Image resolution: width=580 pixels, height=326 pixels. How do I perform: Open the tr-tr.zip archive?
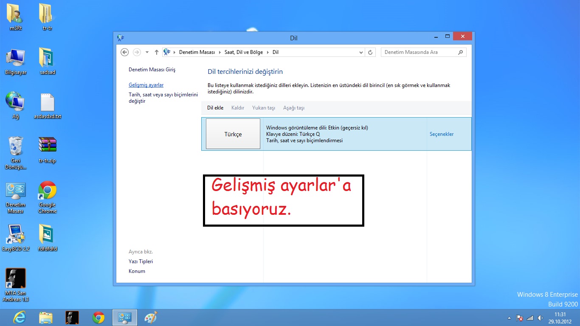point(47,149)
